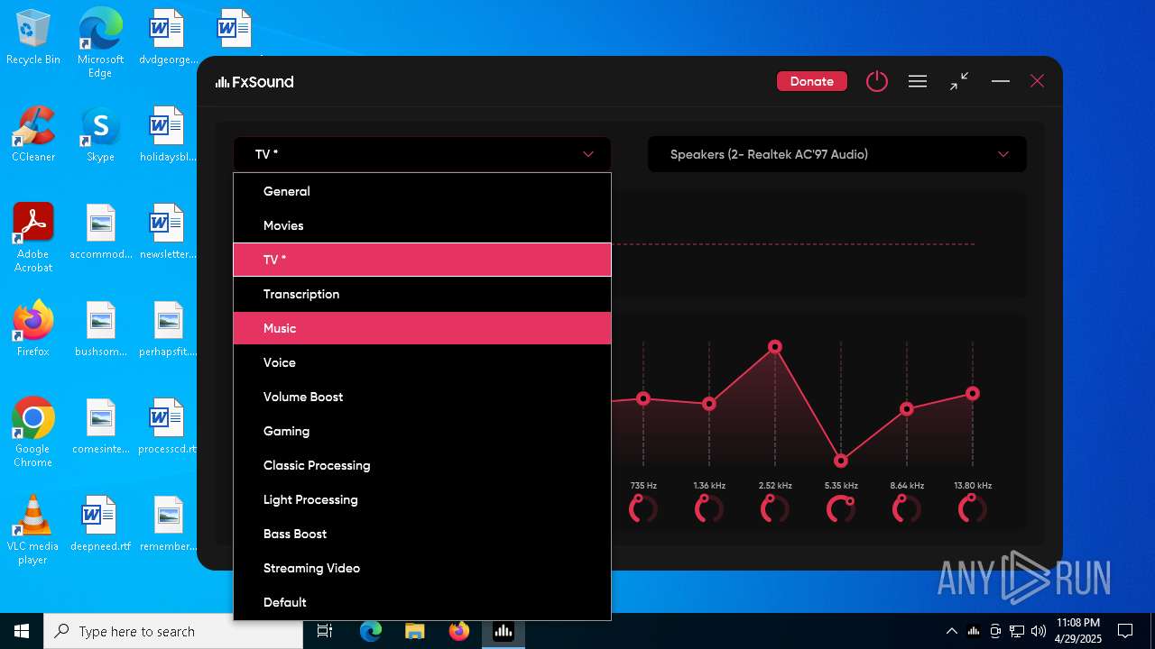The image size is (1155, 649).
Task: Click the 8.64 kHz frequency knob
Action: click(x=907, y=508)
